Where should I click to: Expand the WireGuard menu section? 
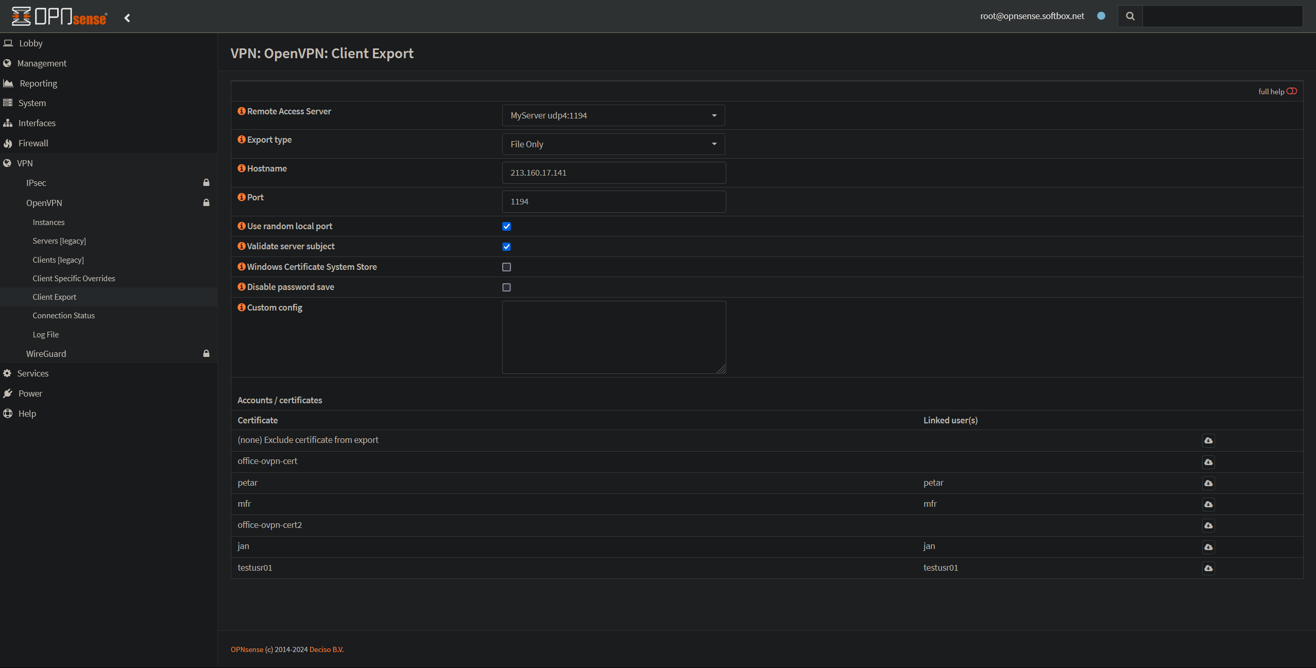pos(46,354)
